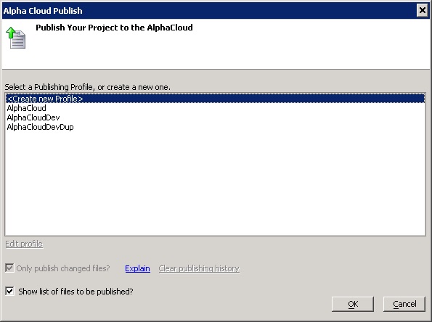
Task: Dismiss the dialog with Cancel
Action: pos(404,304)
